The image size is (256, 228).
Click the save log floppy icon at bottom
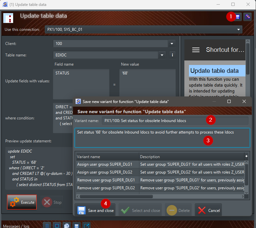(77, 226)
